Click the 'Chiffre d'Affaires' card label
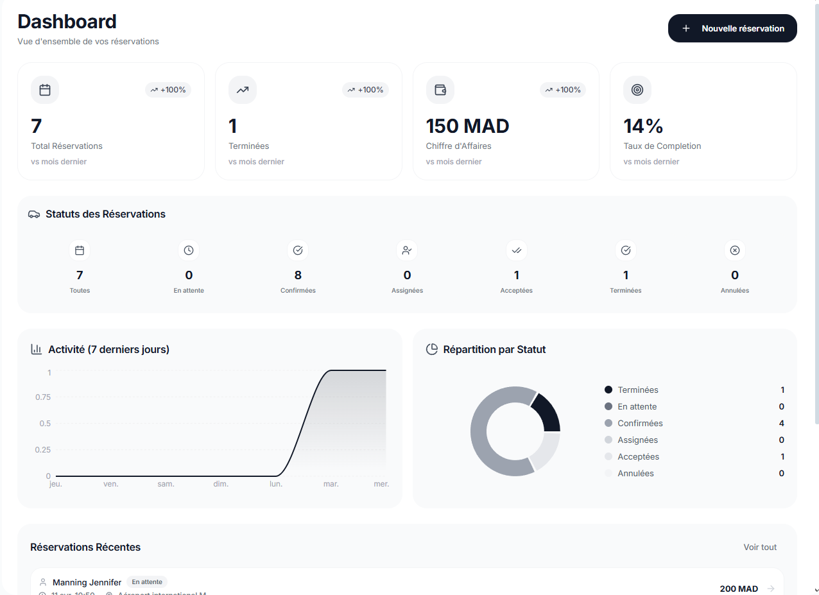The width and height of the screenshot is (819, 595). click(x=458, y=146)
